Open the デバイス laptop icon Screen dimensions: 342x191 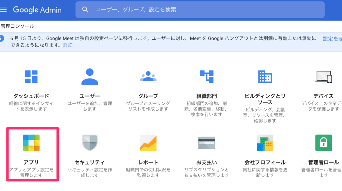point(324,76)
